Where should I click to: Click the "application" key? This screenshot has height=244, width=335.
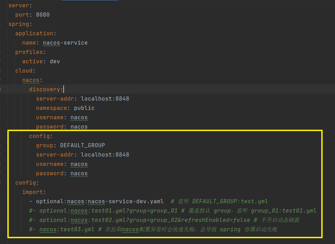34,33
